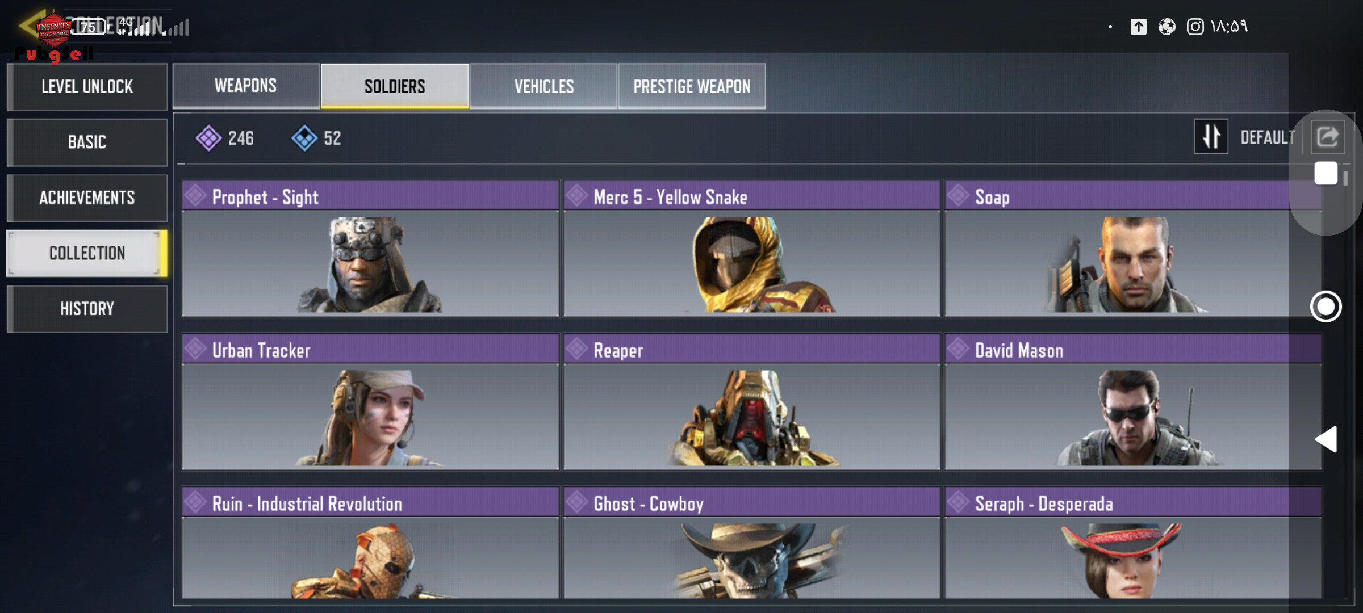Tap the triangular back navigation button
The image size is (1363, 613).
pyautogui.click(x=1326, y=439)
